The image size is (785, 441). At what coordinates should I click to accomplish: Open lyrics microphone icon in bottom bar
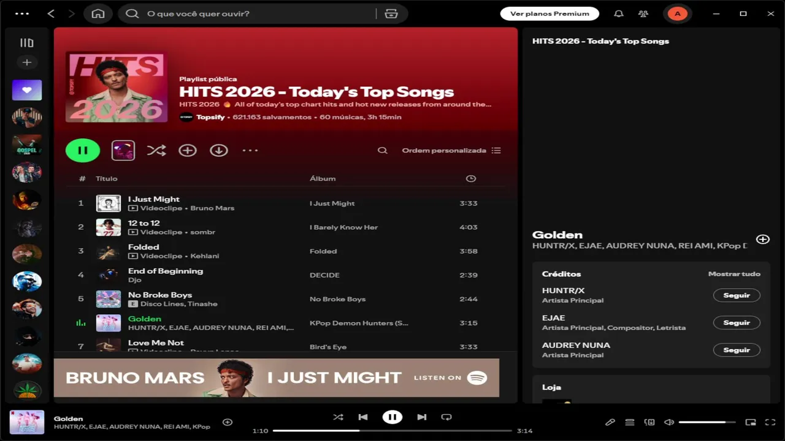610,422
